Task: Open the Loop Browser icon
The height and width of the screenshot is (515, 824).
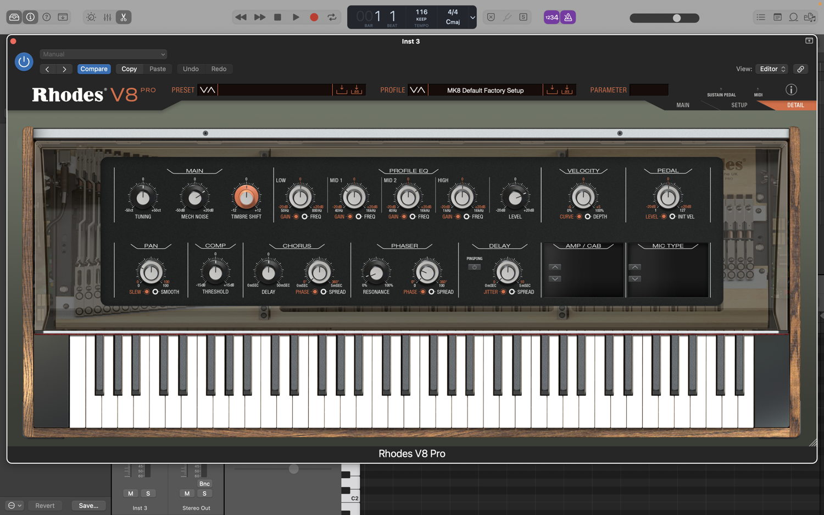Action: tap(794, 17)
